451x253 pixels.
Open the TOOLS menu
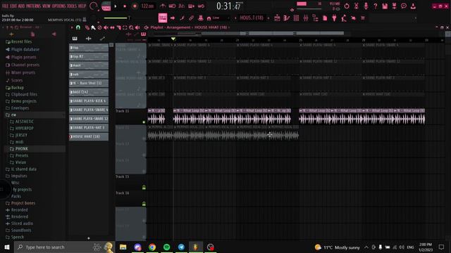tap(72, 6)
